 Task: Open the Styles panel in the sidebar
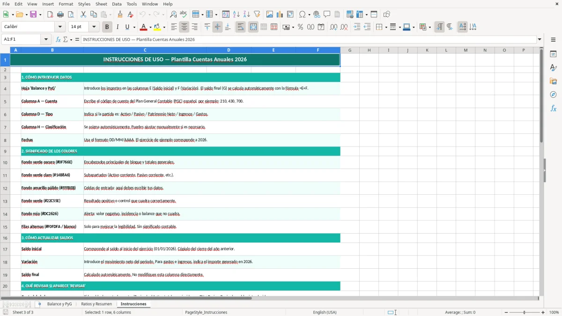click(553, 68)
